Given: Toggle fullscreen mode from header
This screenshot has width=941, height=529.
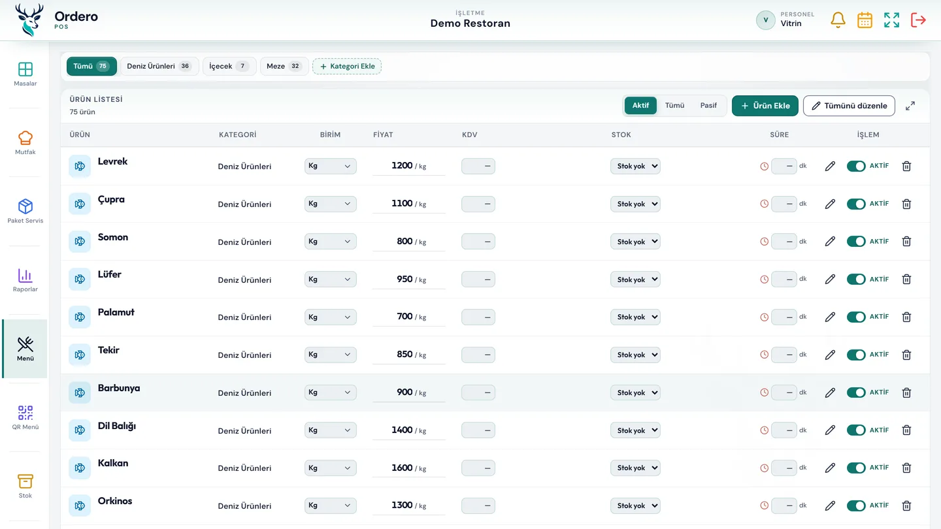Looking at the screenshot, I should 891,20.
